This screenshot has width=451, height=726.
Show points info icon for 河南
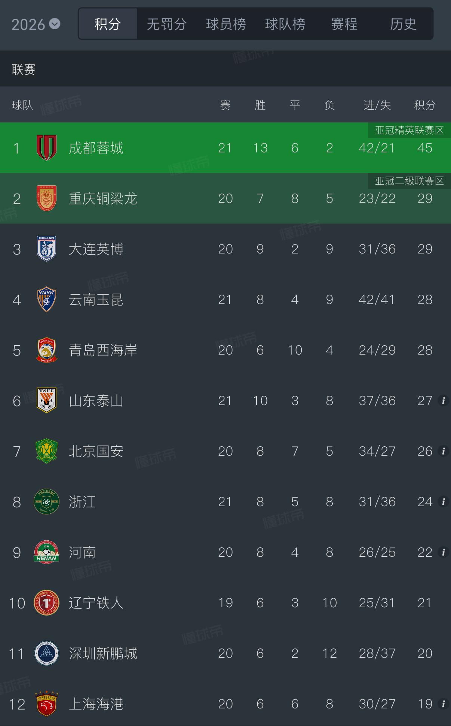[x=444, y=552]
